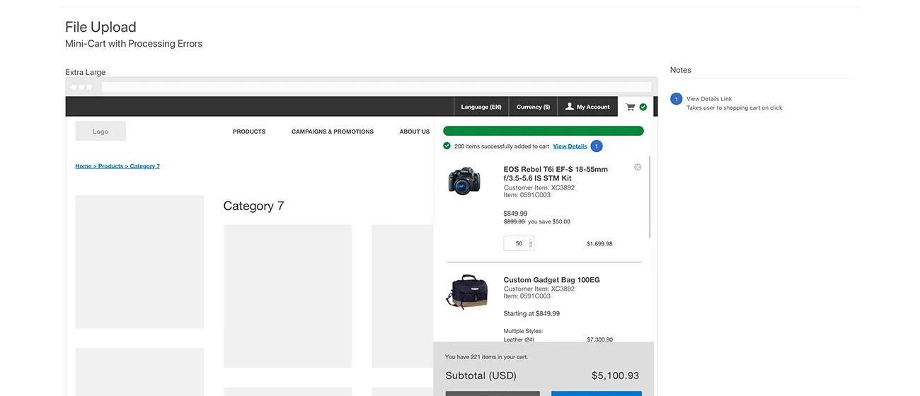The width and height of the screenshot is (920, 396).
Task: Click the 'Leather (24)' style row
Action: click(x=519, y=339)
